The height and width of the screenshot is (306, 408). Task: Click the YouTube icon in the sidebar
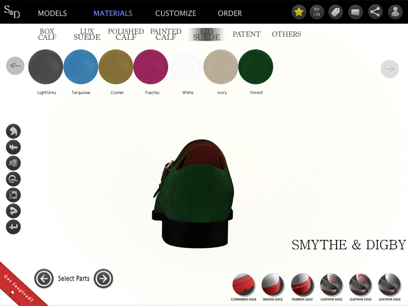(13, 163)
